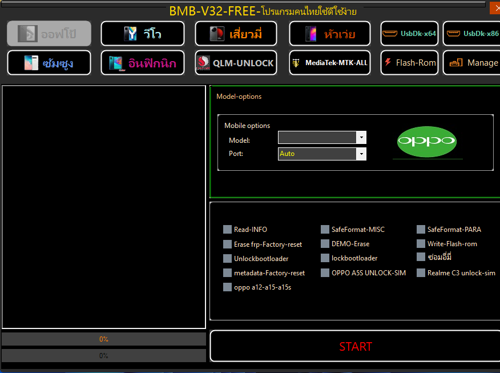Click the green OPPO logo

point(427,142)
